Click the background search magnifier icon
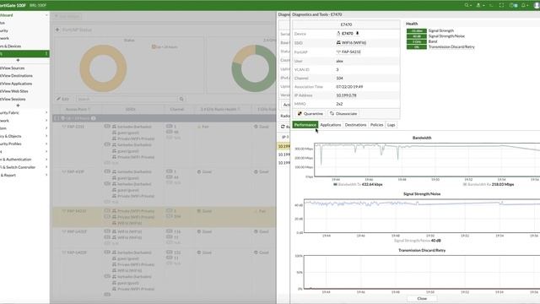 click(x=181, y=99)
